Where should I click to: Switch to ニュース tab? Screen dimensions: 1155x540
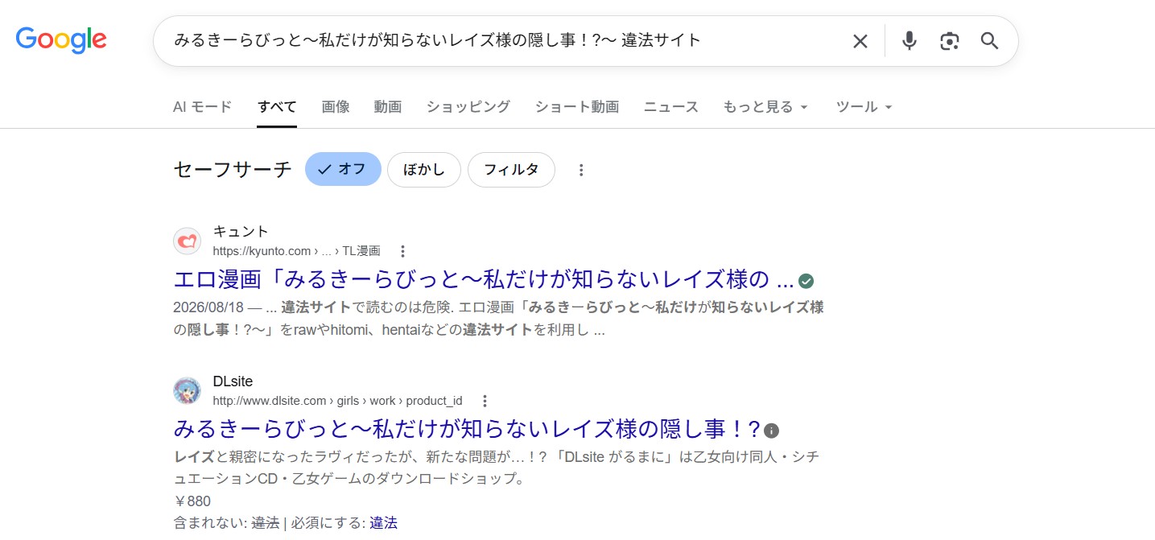pyautogui.click(x=671, y=107)
